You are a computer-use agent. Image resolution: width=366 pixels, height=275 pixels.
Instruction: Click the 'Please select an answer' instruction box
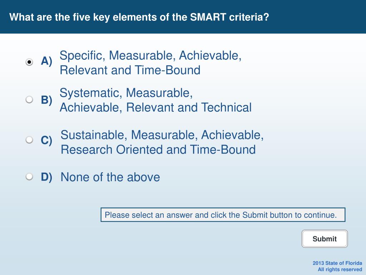point(223,215)
